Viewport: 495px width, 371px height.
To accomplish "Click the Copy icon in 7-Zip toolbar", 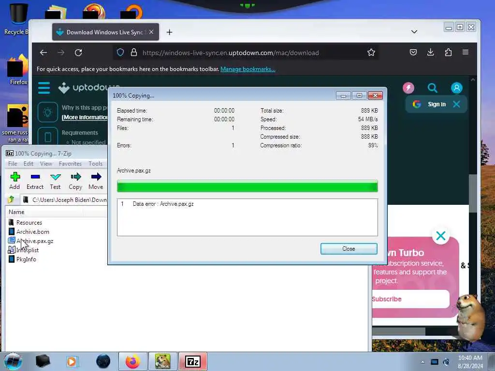I will [x=75, y=181].
